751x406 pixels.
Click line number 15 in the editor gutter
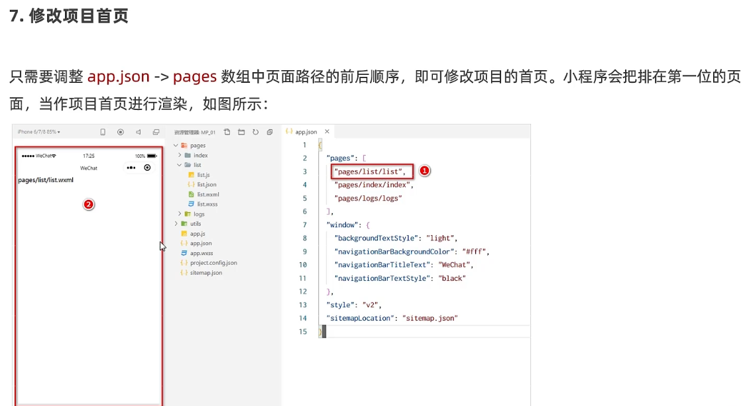[x=303, y=331]
